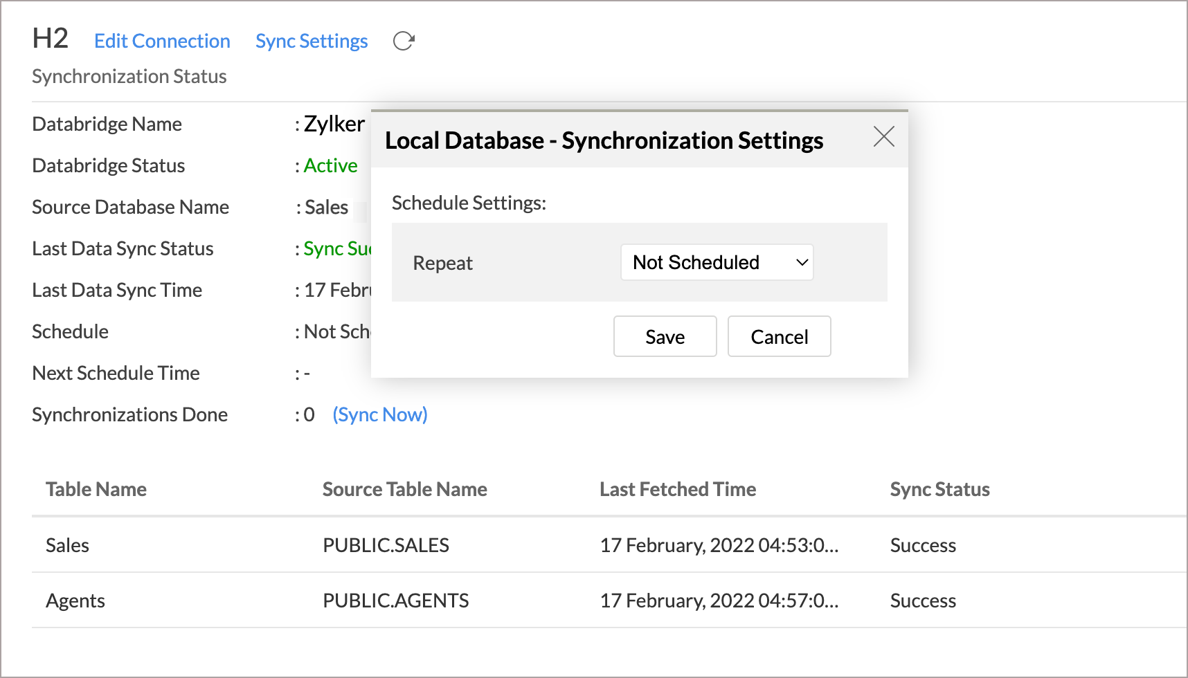1188x678 pixels.
Task: Click the Last Fetched Time column header
Action: tap(677, 489)
